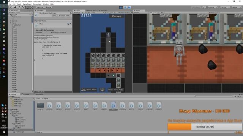Toggle the Local/Global handle button
Screen dimensions: 243x136
tap(48, 8)
